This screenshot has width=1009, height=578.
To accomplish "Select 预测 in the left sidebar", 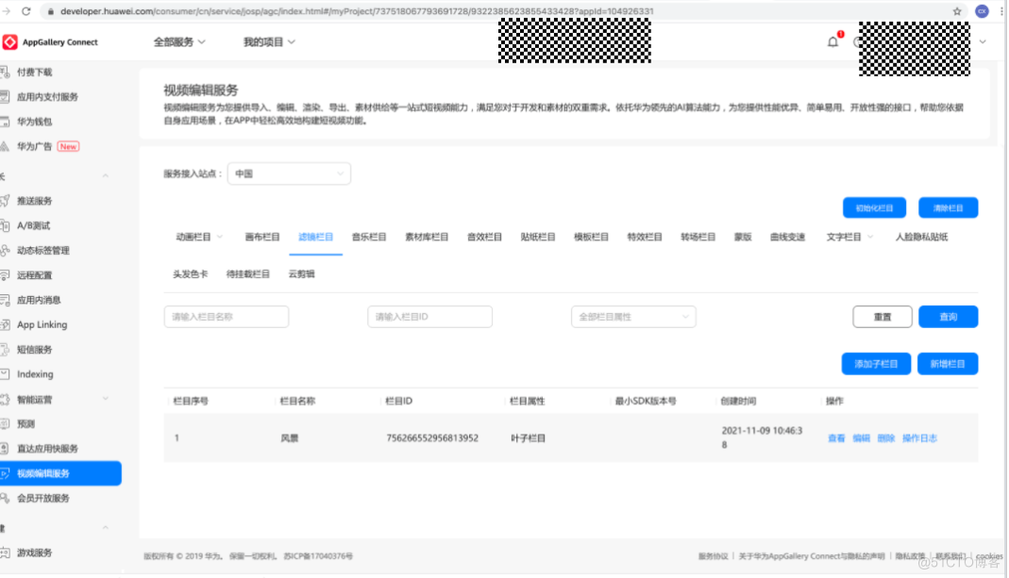I will click(29, 423).
